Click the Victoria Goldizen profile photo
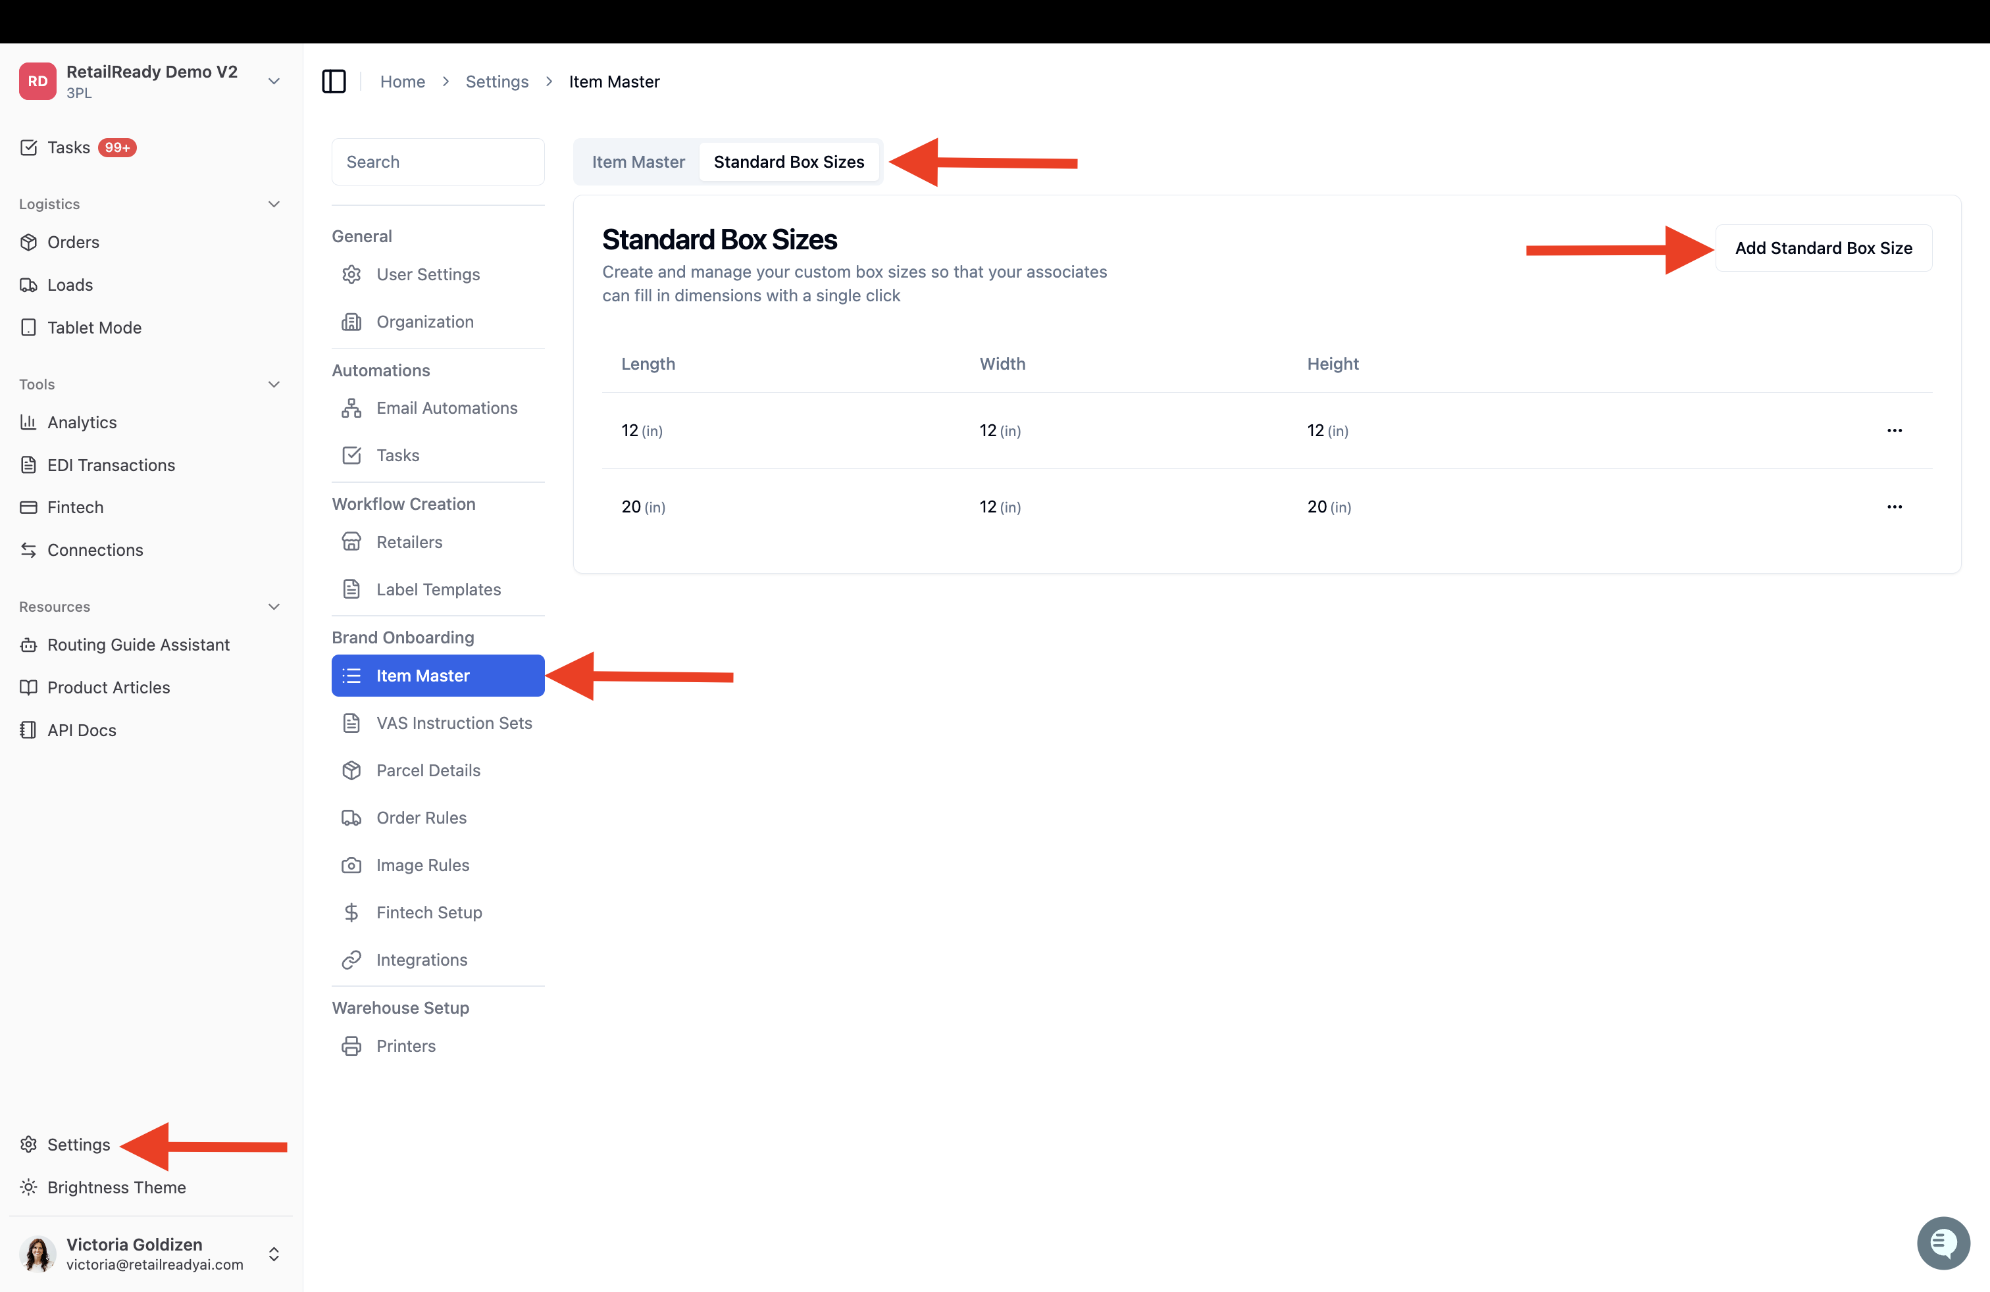 pos(38,1254)
